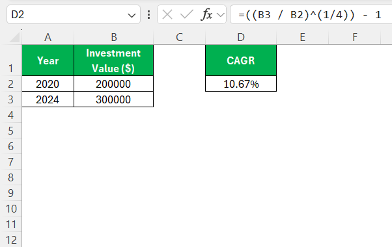Select column B header
The image size is (392, 247).
click(x=114, y=38)
